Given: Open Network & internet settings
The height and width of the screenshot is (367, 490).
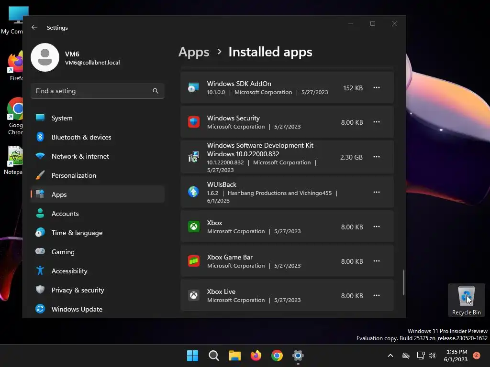Looking at the screenshot, I should 98,156.
